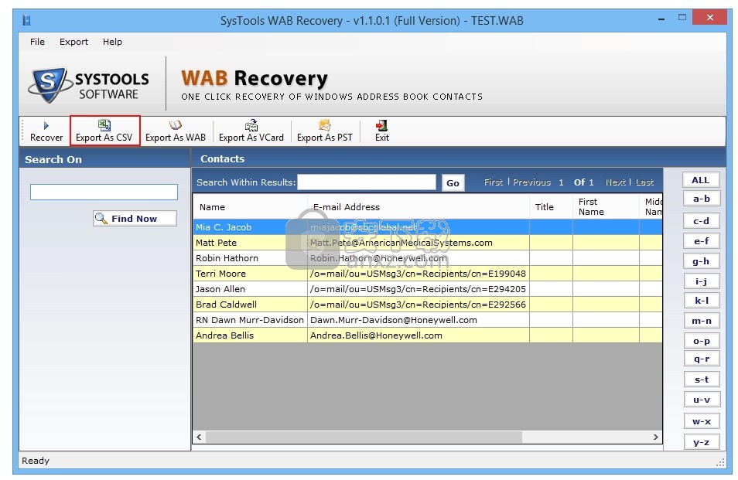The width and height of the screenshot is (738, 480).
Task: Filter contacts by o-p
Action: [x=702, y=341]
